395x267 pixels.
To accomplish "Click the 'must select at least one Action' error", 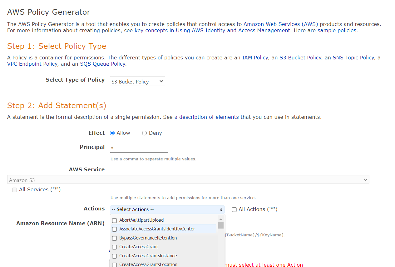I will pos(264,265).
